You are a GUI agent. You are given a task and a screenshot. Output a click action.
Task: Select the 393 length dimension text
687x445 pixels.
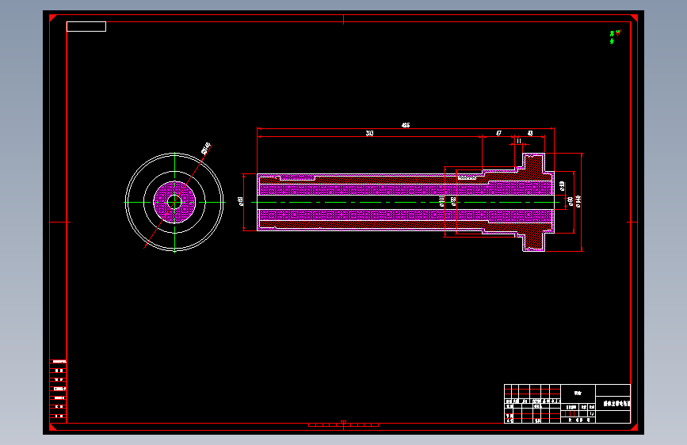tap(370, 133)
